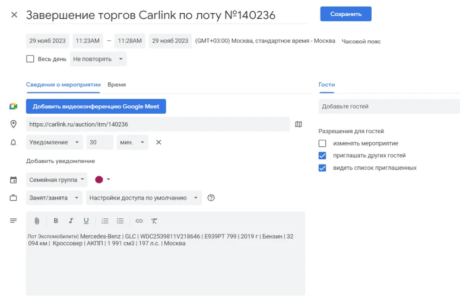Switch to the 'Время' tab
Viewport: 460px width, 299px height.
click(x=116, y=85)
